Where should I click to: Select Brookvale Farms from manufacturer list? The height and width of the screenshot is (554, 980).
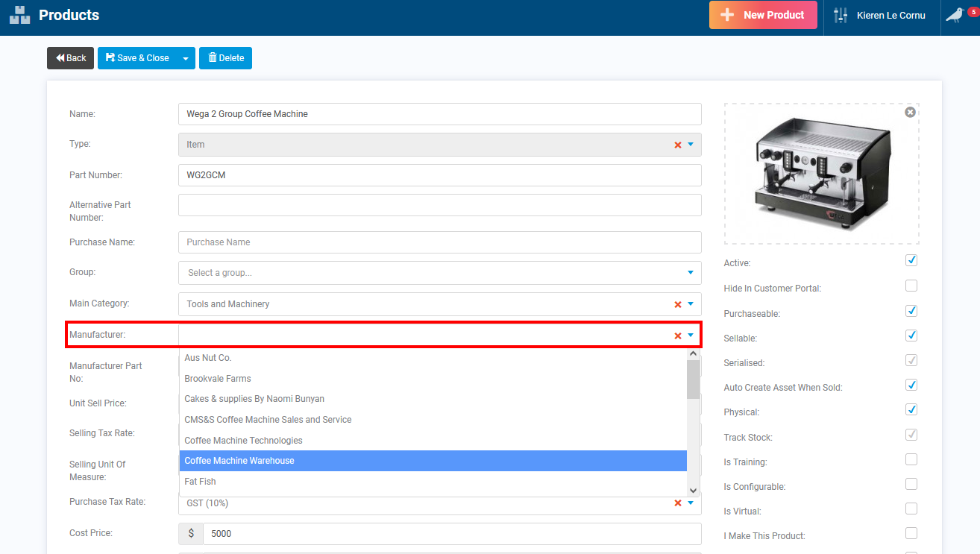(x=433, y=379)
